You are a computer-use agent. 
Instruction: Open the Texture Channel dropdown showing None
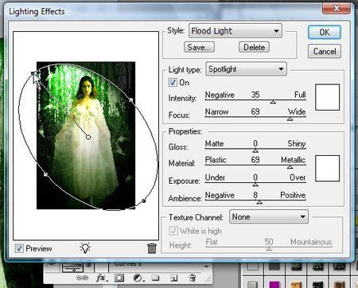tap(269, 217)
